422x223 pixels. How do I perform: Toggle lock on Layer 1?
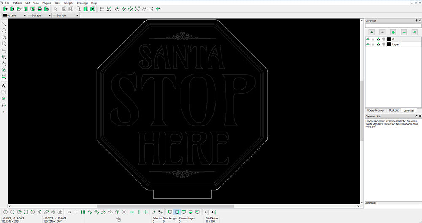pos(373,44)
